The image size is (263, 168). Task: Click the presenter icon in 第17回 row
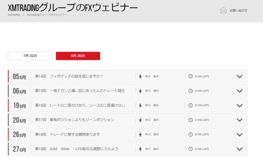[x=141, y=120]
